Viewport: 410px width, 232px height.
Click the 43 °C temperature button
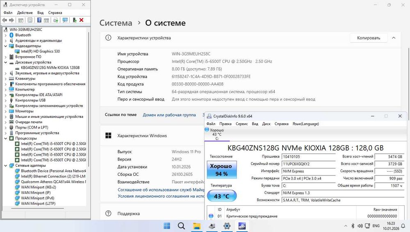[222, 196]
